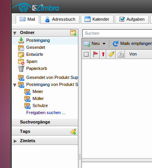
Task: Click shared folder icon for Gesendet von Produkt
Action: 21,78
